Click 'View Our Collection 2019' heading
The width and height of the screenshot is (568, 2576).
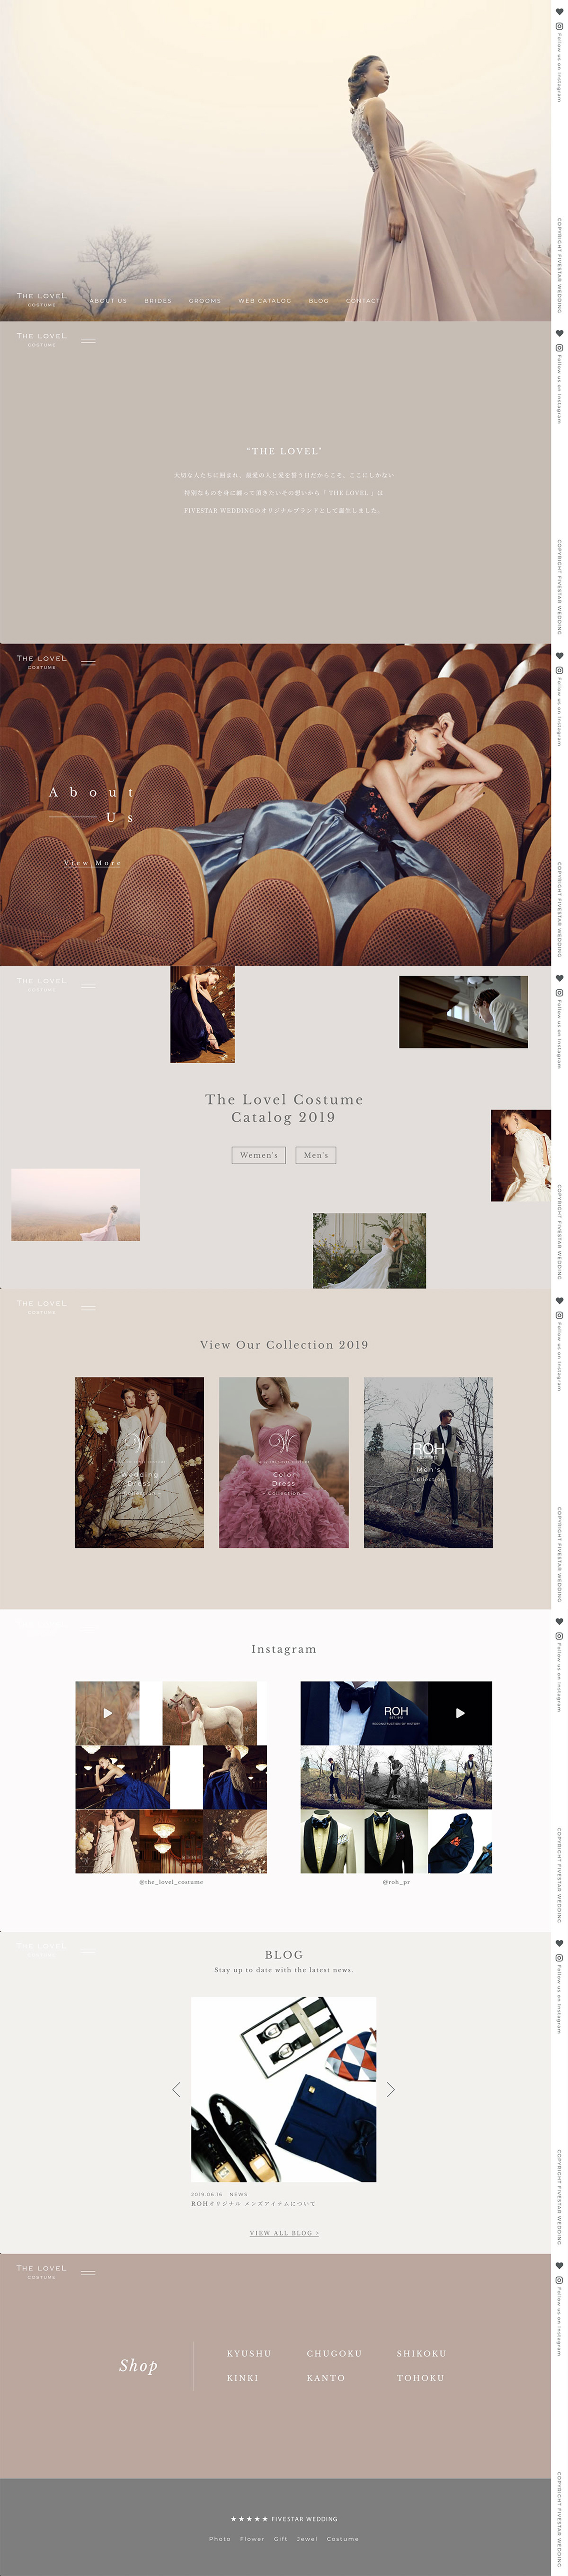pyautogui.click(x=284, y=1345)
